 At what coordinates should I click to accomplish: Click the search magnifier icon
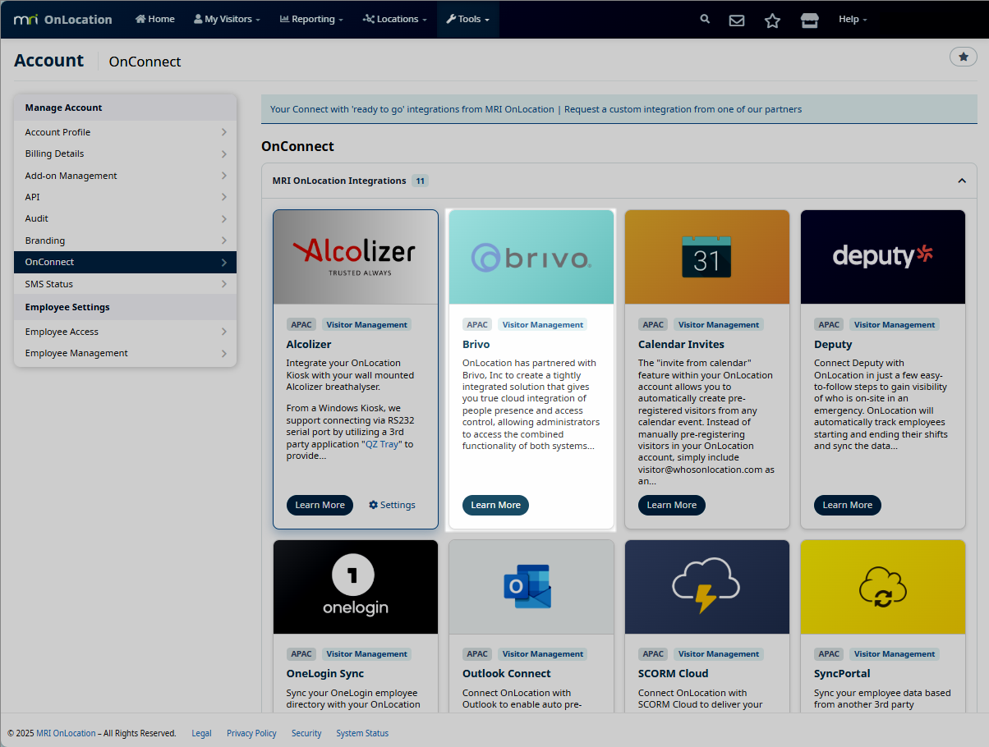coord(704,19)
